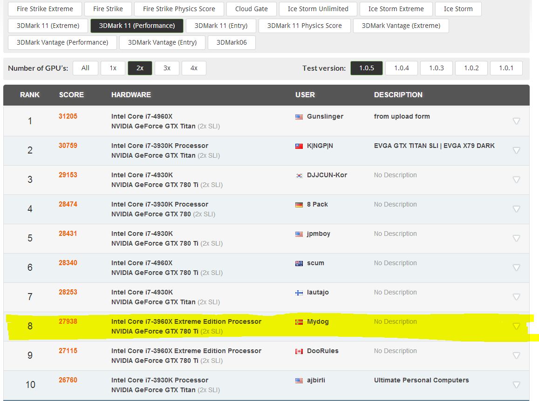Switch to test version 1.0.2

click(x=471, y=68)
